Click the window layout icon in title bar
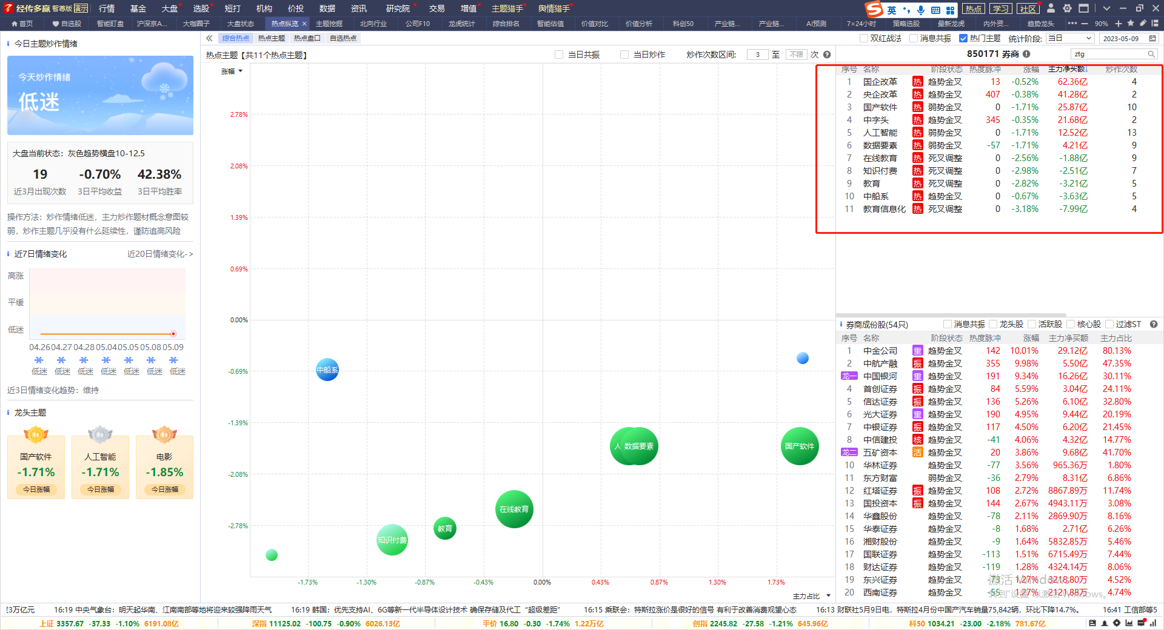 [1083, 8]
